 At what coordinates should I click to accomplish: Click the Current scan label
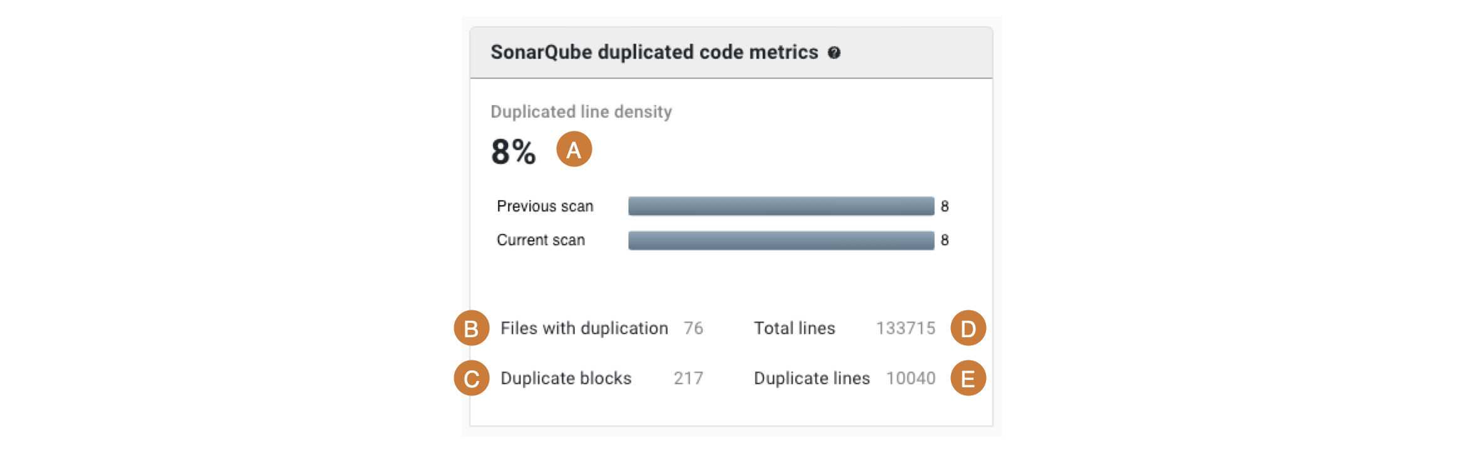541,240
